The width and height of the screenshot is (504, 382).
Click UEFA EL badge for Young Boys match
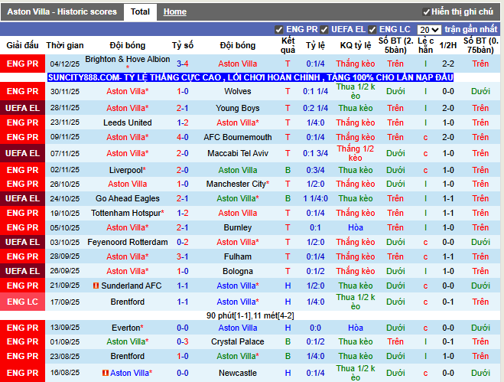coord(22,108)
